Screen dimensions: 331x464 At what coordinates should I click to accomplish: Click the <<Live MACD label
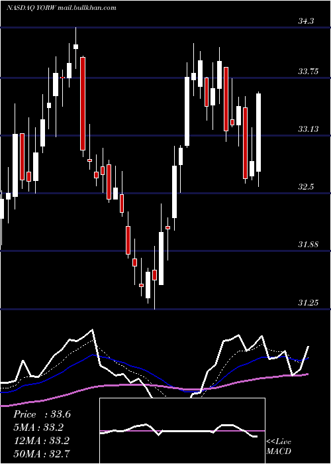(279, 447)
